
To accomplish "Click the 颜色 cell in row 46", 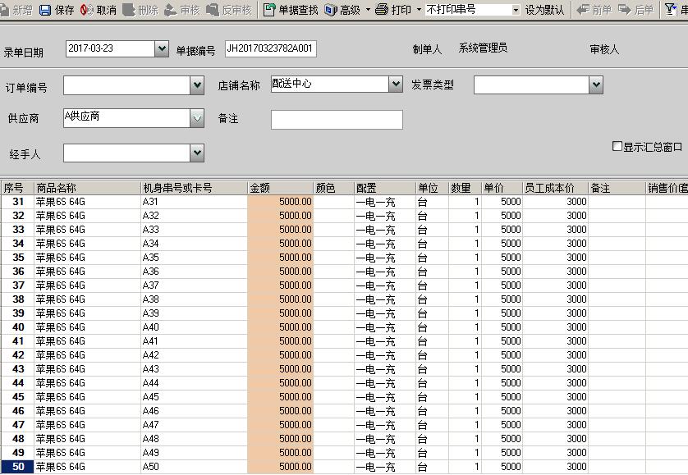I will tap(334, 411).
